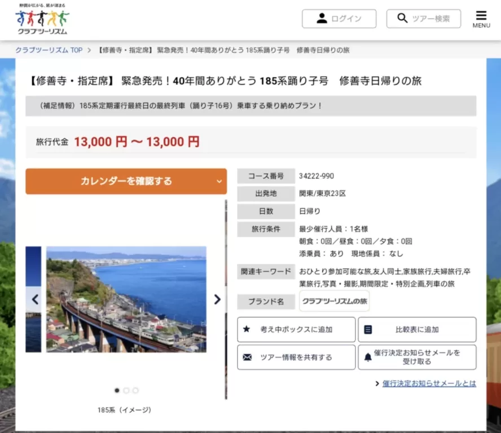Viewport: 501px width, 433px height.
Task: Show next image with right arrow
Action: click(x=217, y=299)
